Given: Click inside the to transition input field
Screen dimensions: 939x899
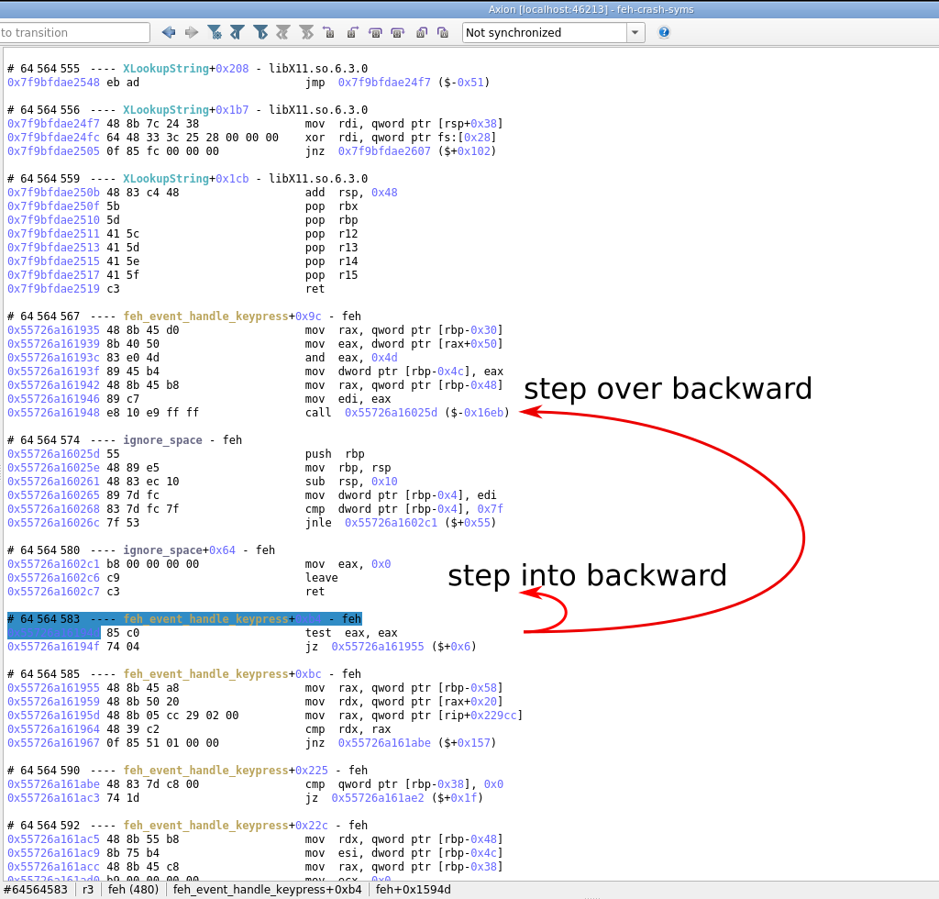Looking at the screenshot, I should (x=73, y=31).
